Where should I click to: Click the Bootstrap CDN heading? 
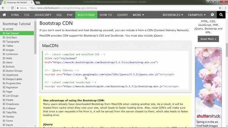(x=56, y=23)
